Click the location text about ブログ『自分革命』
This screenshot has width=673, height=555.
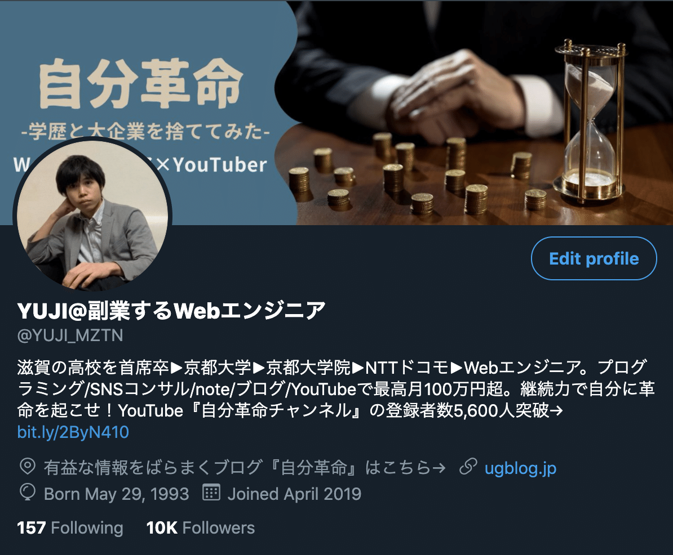pos(245,468)
